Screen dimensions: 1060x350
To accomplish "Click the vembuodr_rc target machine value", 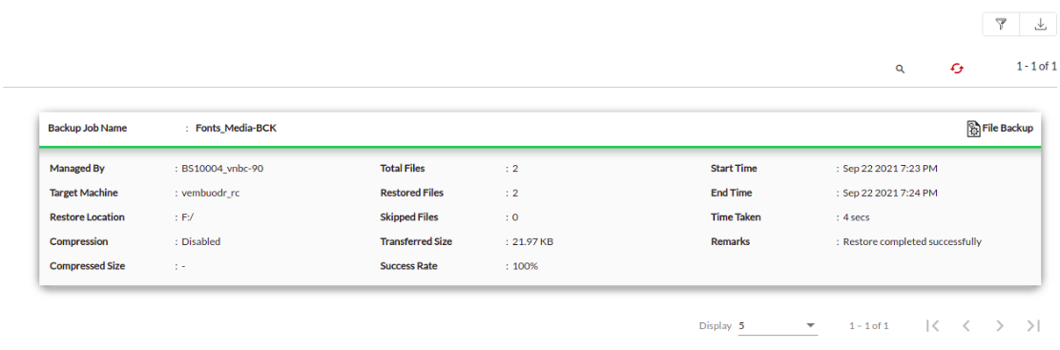I will click(211, 193).
